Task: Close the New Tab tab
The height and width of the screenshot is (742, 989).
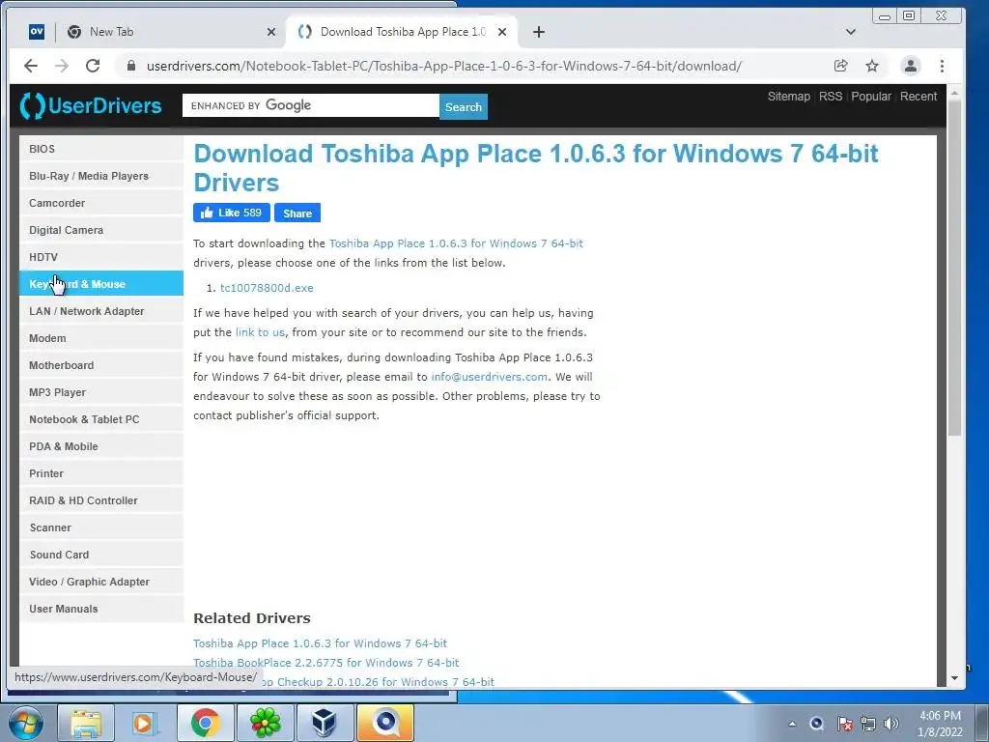Action: pos(271,32)
